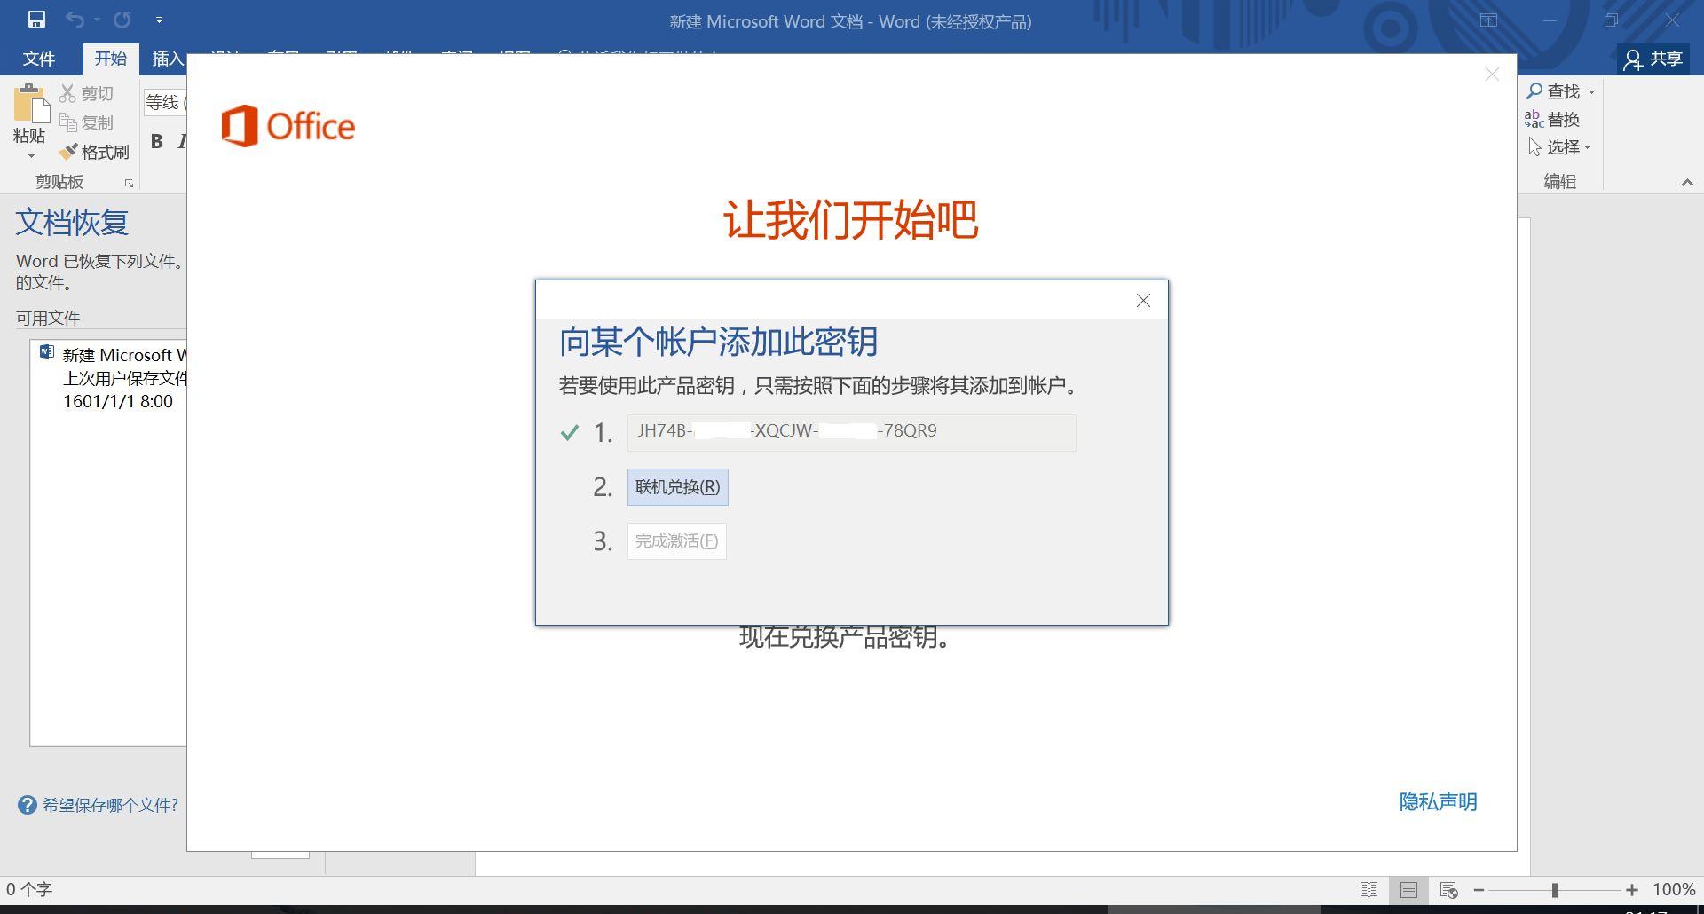Open the undo history dropdown arrow

point(97,20)
